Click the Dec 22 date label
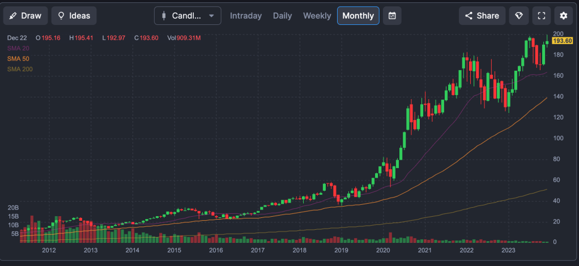579x266 pixels. point(17,38)
